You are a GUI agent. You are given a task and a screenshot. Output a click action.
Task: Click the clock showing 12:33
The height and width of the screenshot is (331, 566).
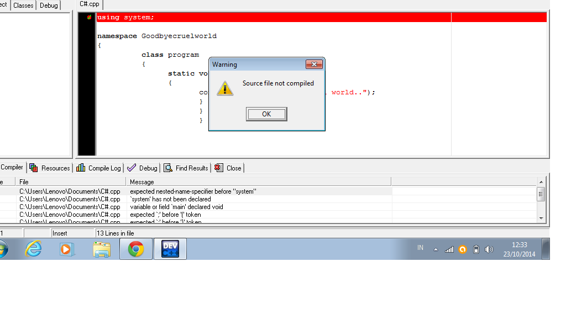[520, 245]
